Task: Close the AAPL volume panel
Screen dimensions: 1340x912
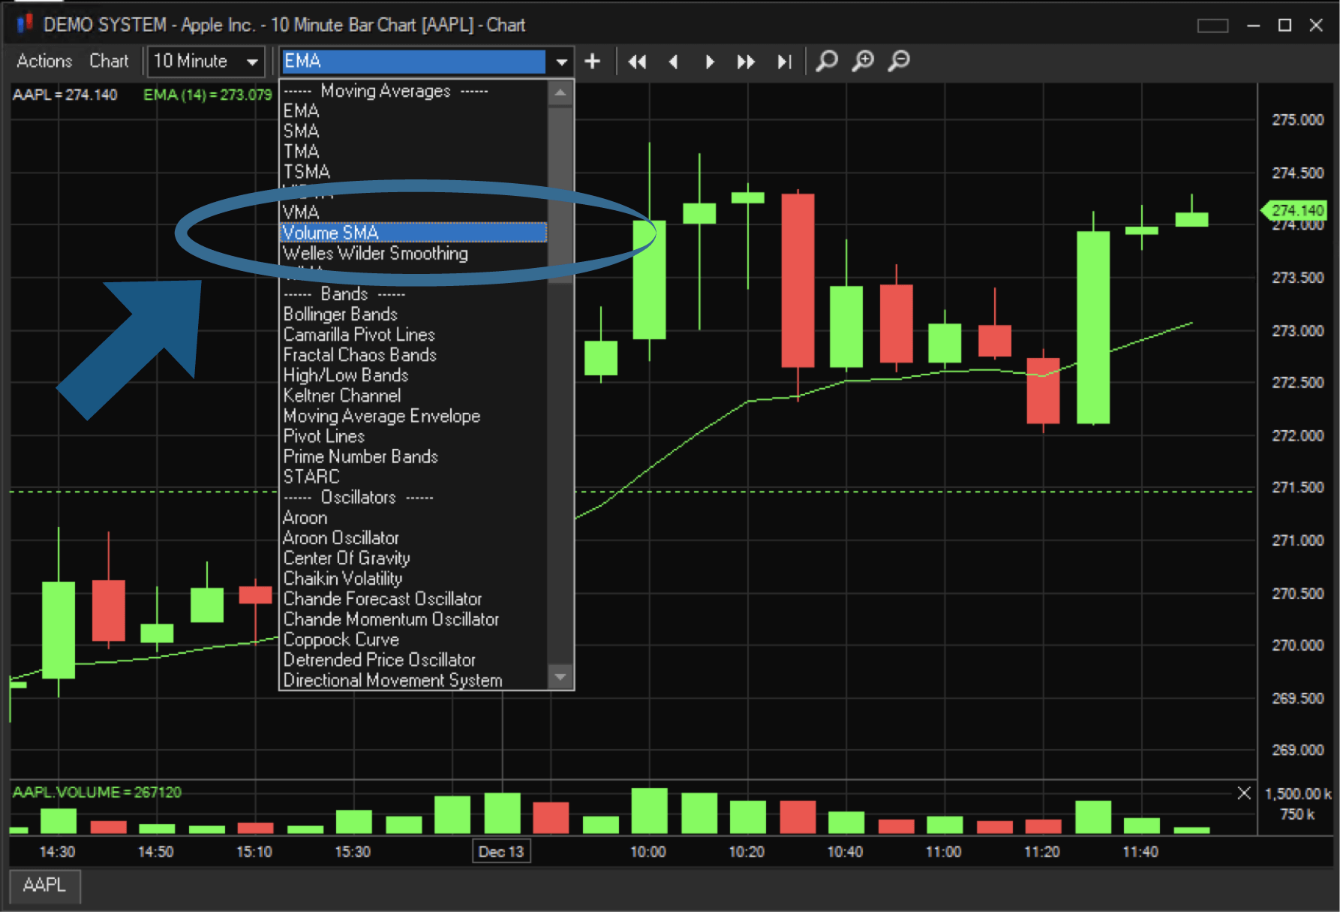Action: (1243, 793)
